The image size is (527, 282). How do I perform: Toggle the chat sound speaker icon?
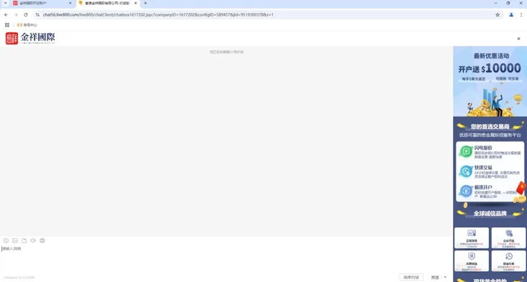(33, 241)
